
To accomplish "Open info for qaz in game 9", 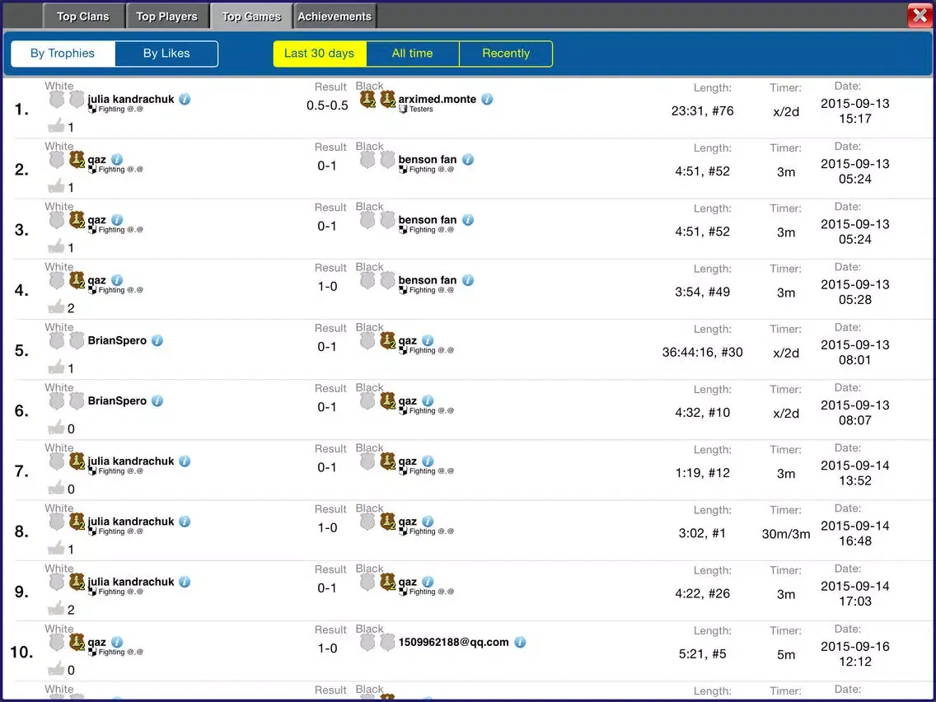I will tap(428, 582).
